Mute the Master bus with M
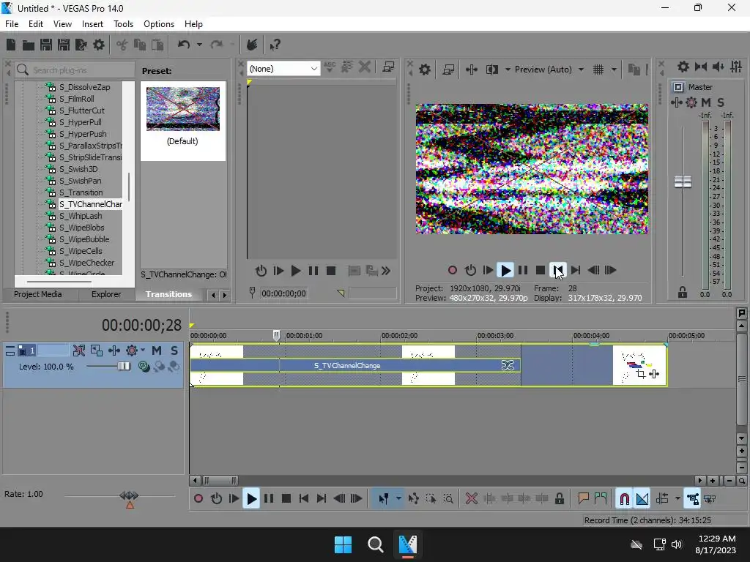The height and width of the screenshot is (562, 750). tap(706, 102)
